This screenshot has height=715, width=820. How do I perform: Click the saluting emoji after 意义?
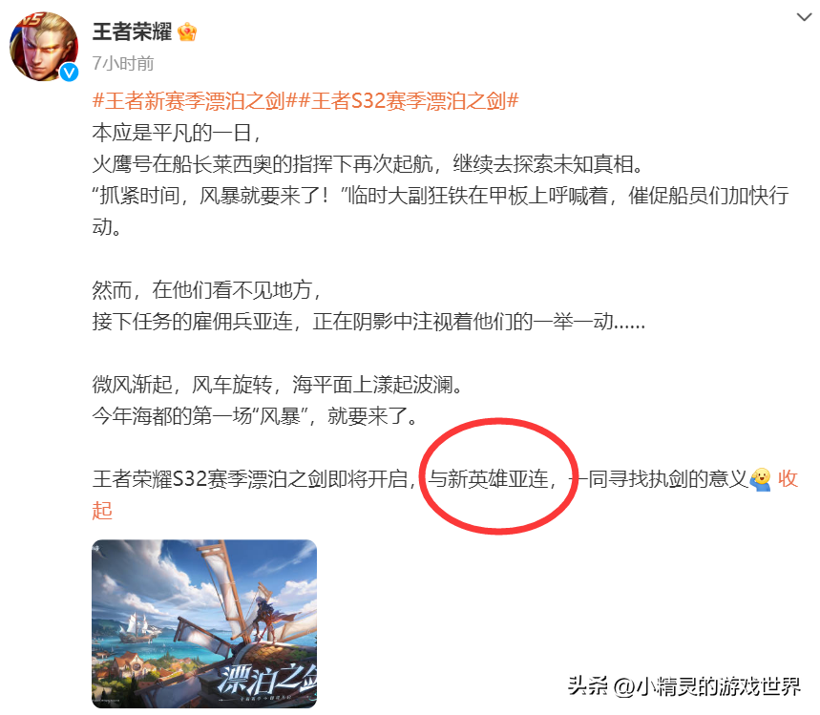(761, 479)
